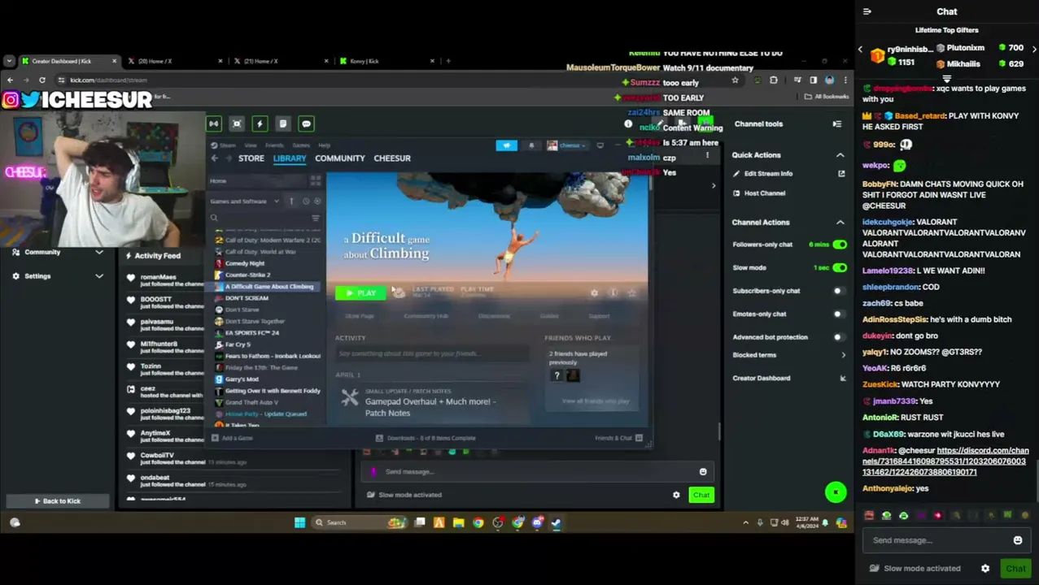Open the Steam View menu
Image resolution: width=1039 pixels, height=585 pixels.
tap(251, 145)
